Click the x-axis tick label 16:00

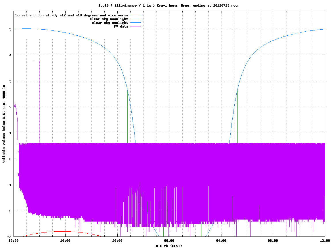click(x=66, y=241)
